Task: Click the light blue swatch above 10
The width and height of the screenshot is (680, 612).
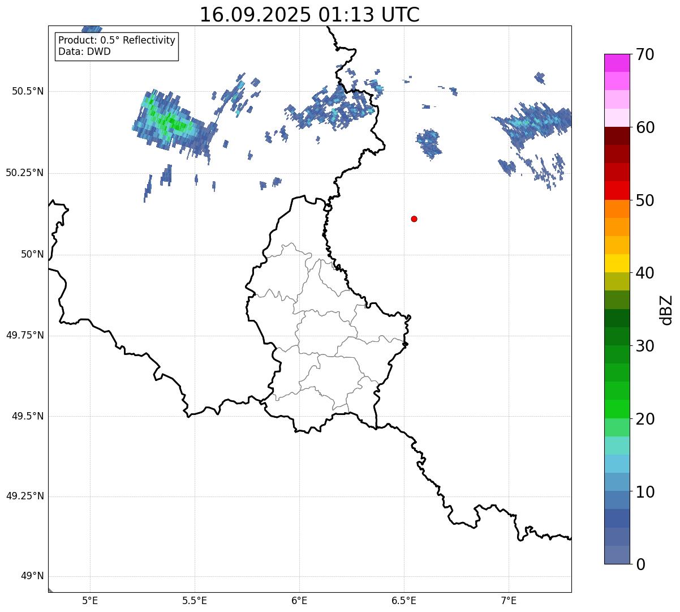Action: pyautogui.click(x=617, y=482)
